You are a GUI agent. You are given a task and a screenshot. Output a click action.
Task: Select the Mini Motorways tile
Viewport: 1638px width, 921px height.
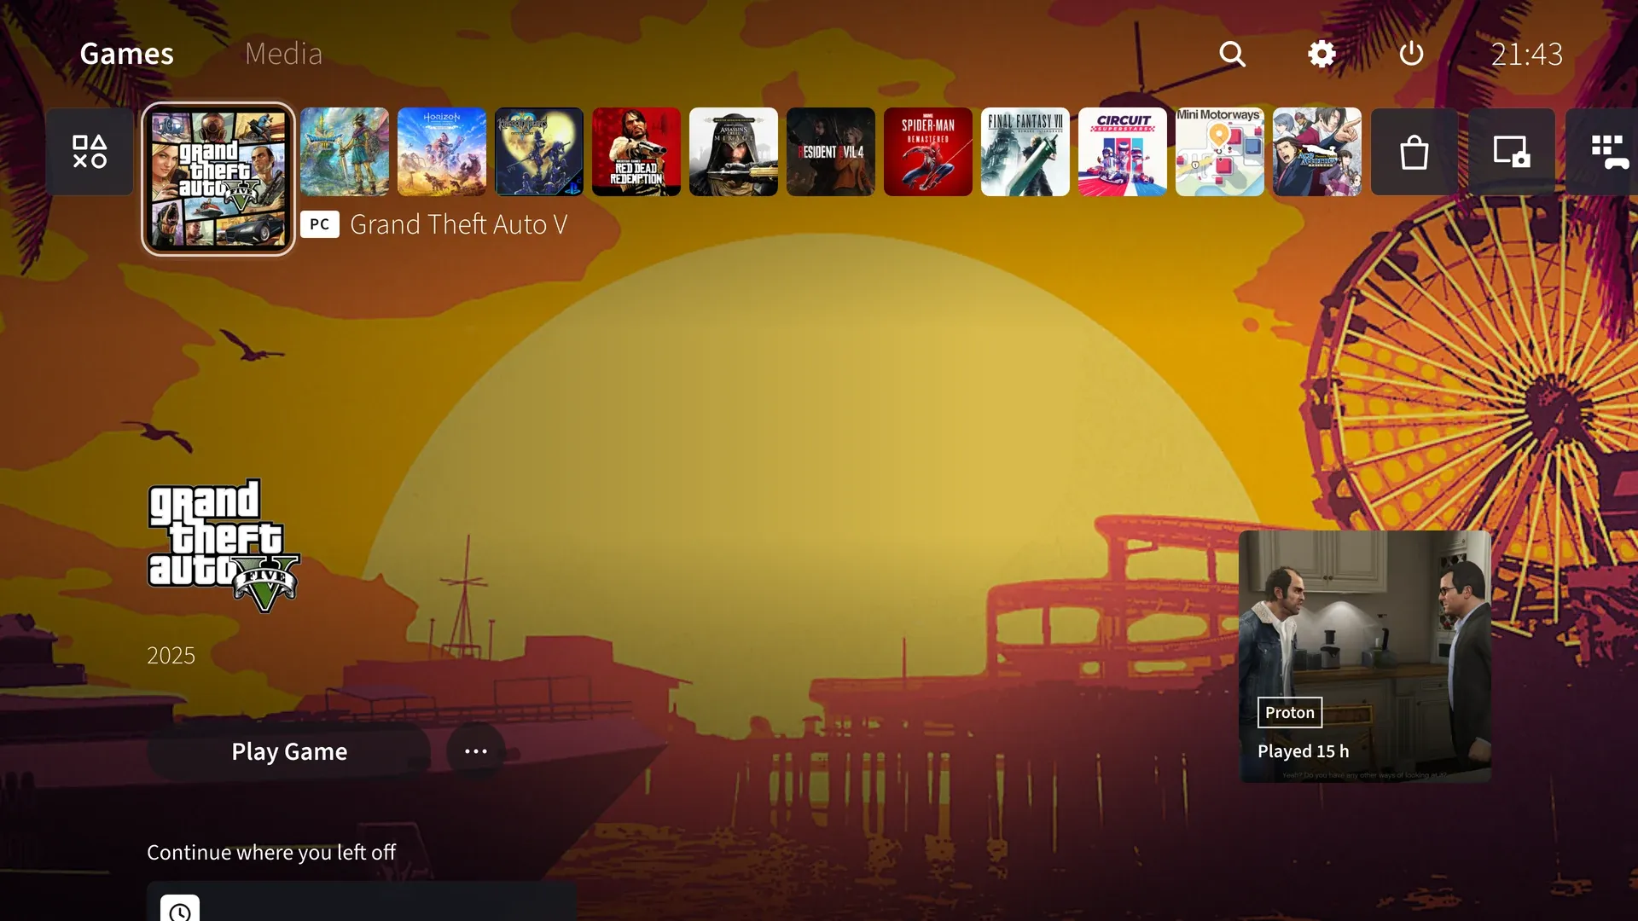coord(1220,152)
